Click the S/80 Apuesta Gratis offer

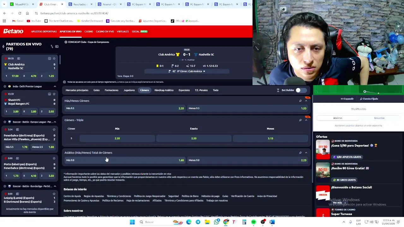click(x=347, y=157)
